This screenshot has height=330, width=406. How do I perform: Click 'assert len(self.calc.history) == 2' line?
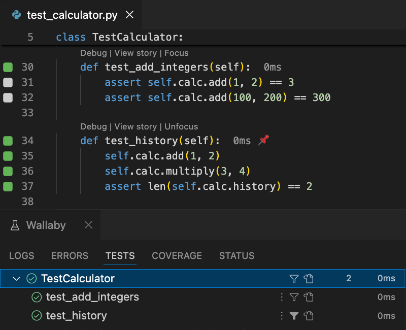point(209,186)
